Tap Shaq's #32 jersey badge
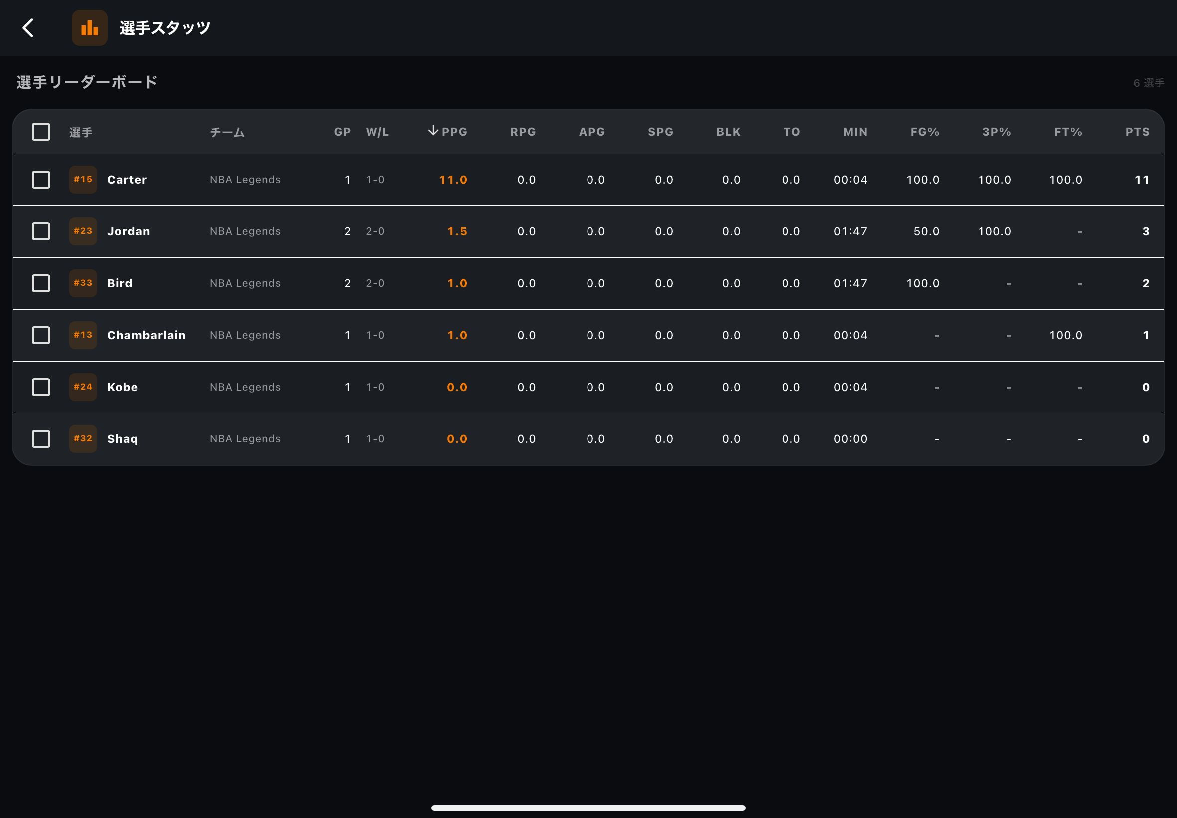This screenshot has width=1177, height=818. pos(83,439)
